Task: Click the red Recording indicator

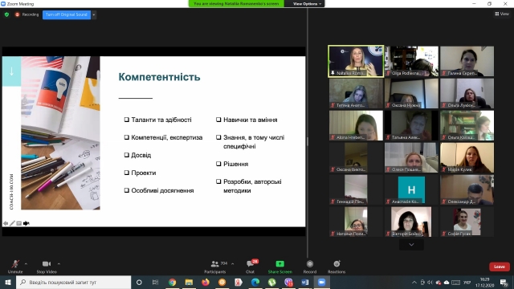Action: click(27, 14)
